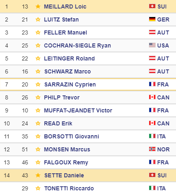The height and width of the screenshot is (194, 176).
Task: Click the Swiss flag beside MEILLARD Loic
Action: (152, 6)
